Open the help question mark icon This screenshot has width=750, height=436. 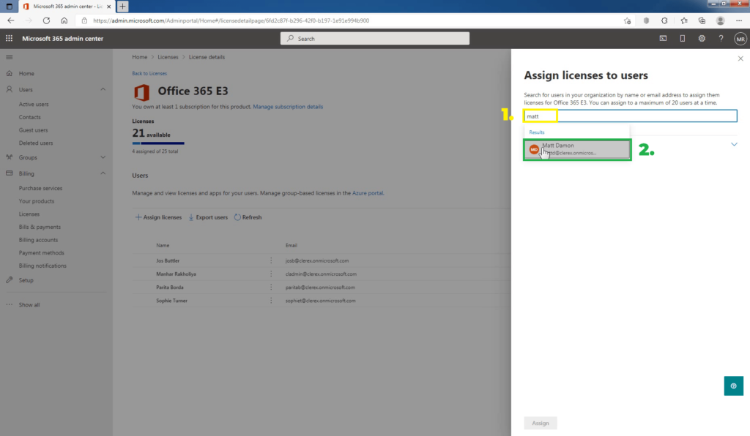[721, 38]
